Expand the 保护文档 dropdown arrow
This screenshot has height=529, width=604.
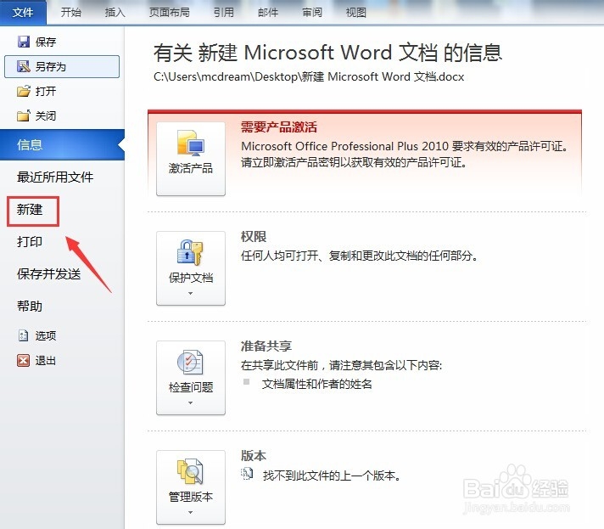point(190,294)
